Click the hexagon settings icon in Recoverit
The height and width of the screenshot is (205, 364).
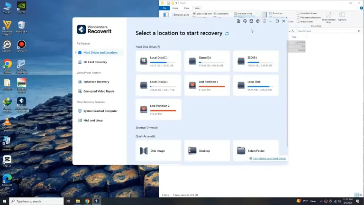point(258,21)
